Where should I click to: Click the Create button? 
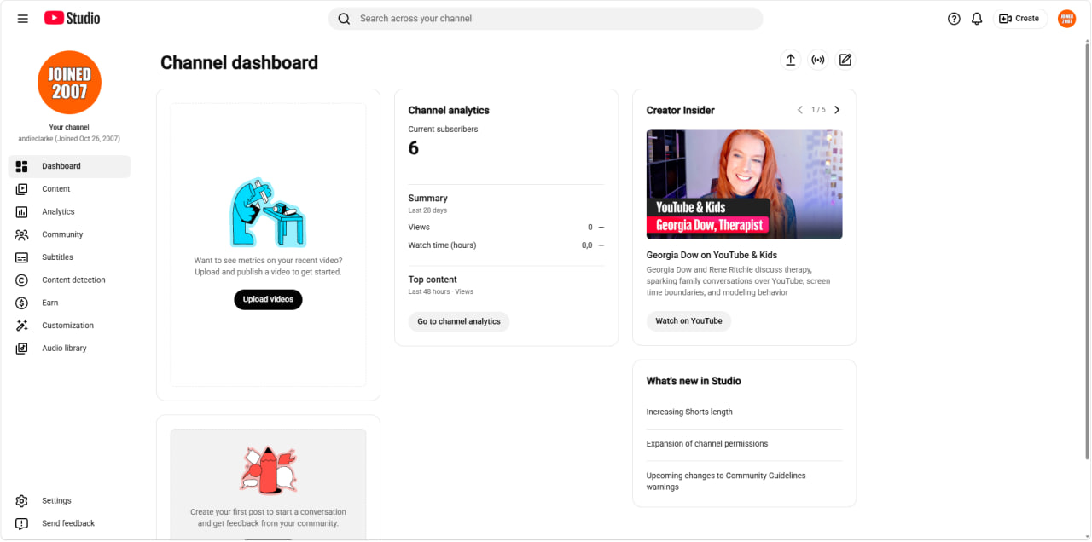[1019, 19]
